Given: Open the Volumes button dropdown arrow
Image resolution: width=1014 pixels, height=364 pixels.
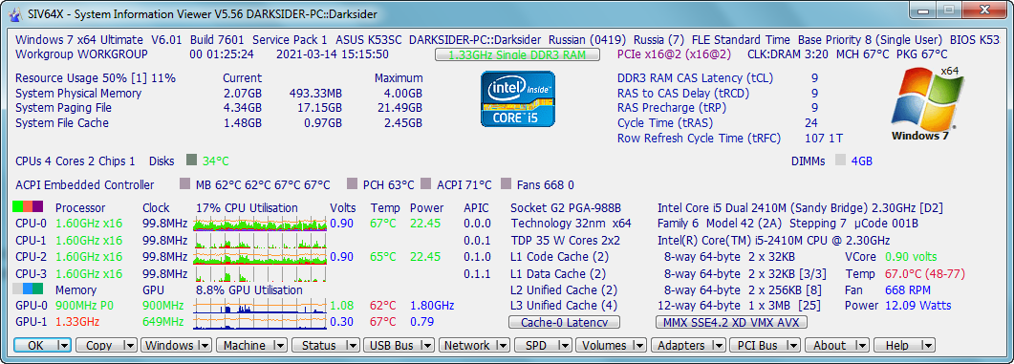Looking at the screenshot, I should coord(639,345).
